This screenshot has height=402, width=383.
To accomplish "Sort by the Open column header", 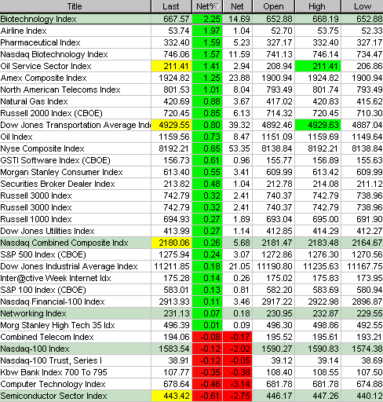I will tap(273, 6).
